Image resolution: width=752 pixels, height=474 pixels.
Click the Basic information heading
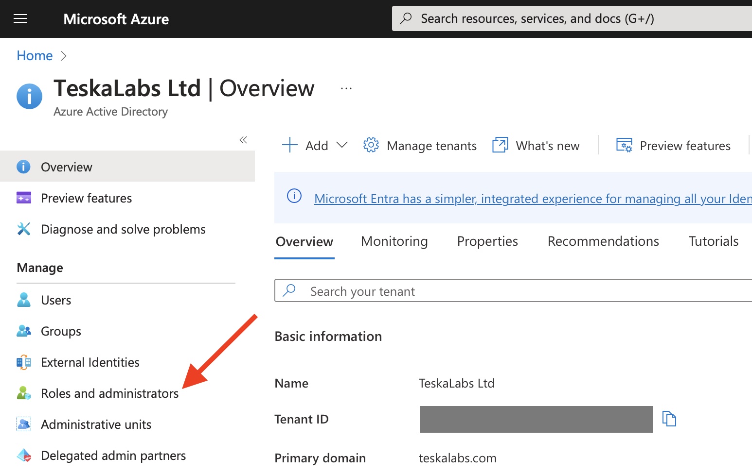pyautogui.click(x=328, y=336)
